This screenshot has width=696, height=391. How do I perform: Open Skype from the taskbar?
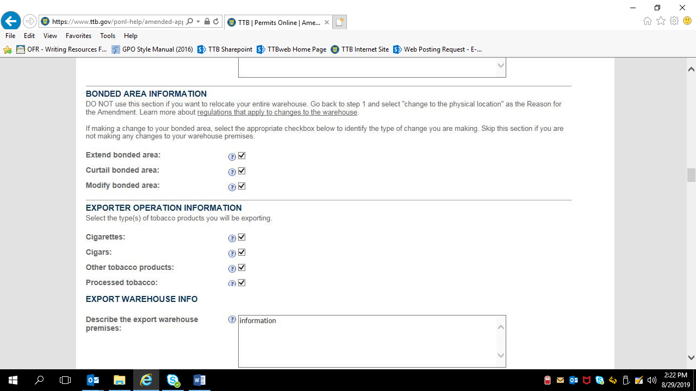(173, 380)
